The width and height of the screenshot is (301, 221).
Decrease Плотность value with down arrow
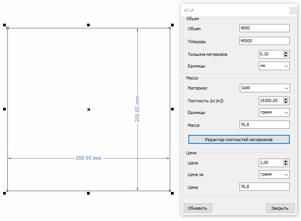286,102
